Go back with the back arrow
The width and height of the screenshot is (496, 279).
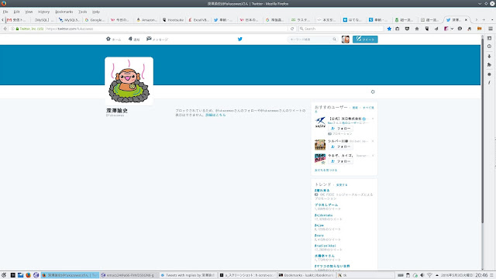pos(5,29)
